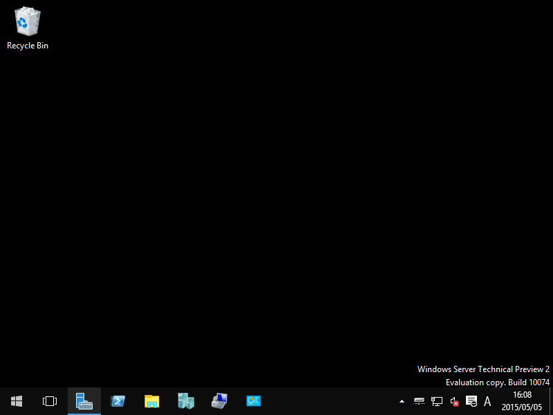The image size is (553, 415).
Task: Open the network status tray icon
Action: tap(437, 401)
